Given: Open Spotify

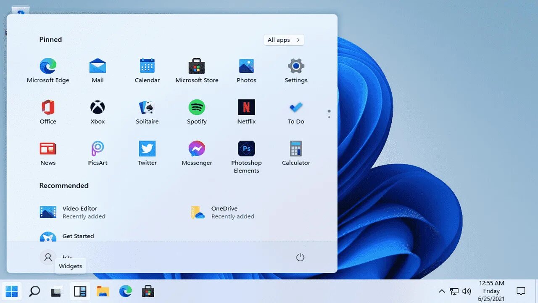Looking at the screenshot, I should click(197, 112).
